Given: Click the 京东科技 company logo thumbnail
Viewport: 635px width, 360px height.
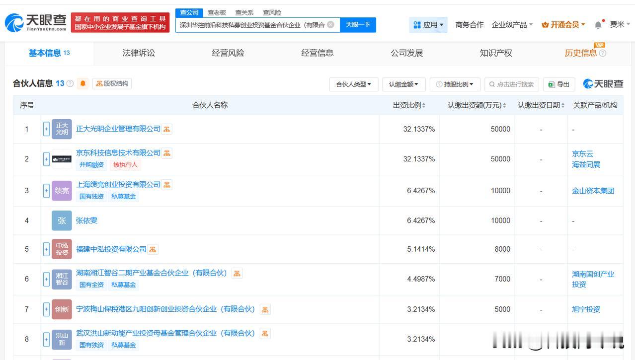Looking at the screenshot, I should coord(62,159).
